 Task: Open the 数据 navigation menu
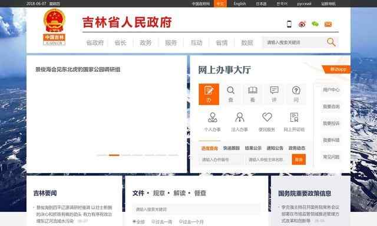click(247, 43)
